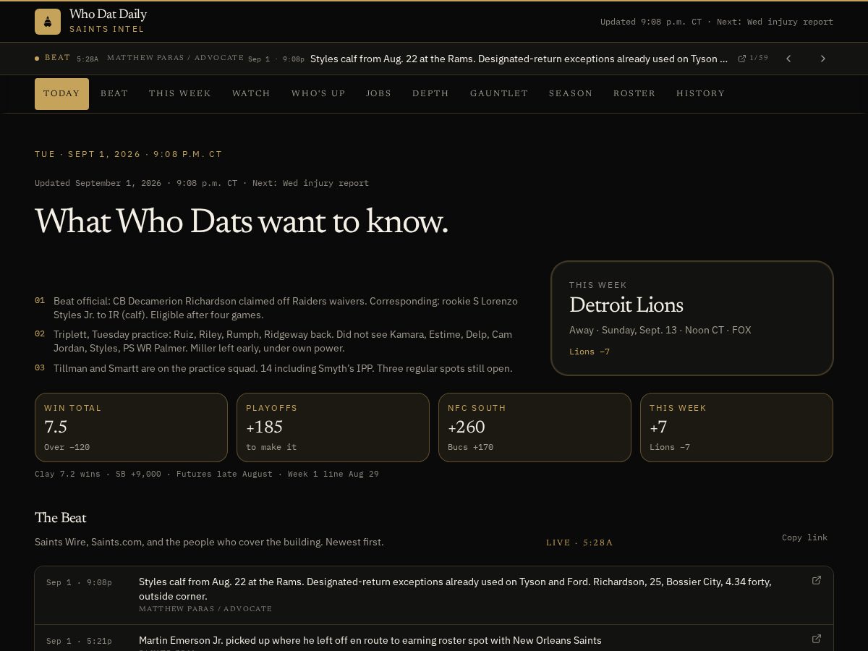Click the date line TUE · SEPT 1, 2026

tap(129, 154)
